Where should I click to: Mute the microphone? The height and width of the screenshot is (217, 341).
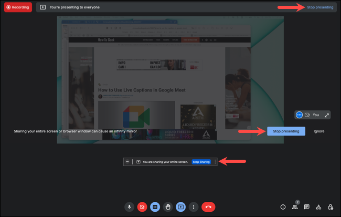pos(130,207)
